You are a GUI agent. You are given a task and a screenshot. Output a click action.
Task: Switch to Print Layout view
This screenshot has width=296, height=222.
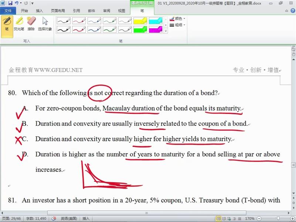pos(219,219)
